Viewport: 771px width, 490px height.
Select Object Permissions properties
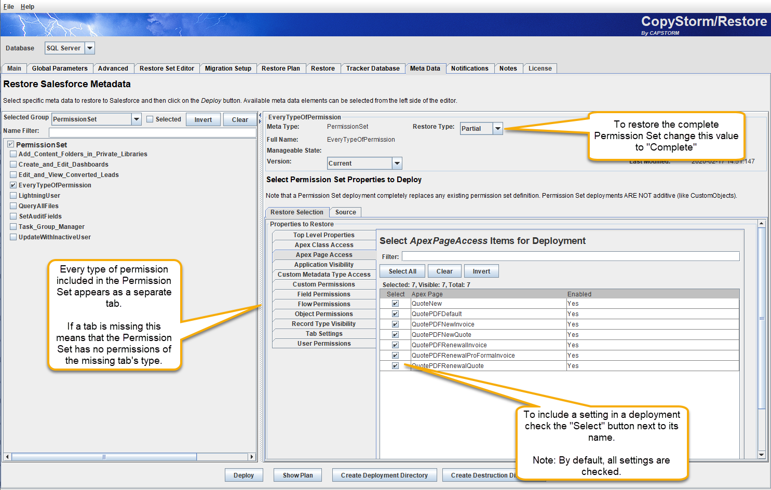point(324,314)
